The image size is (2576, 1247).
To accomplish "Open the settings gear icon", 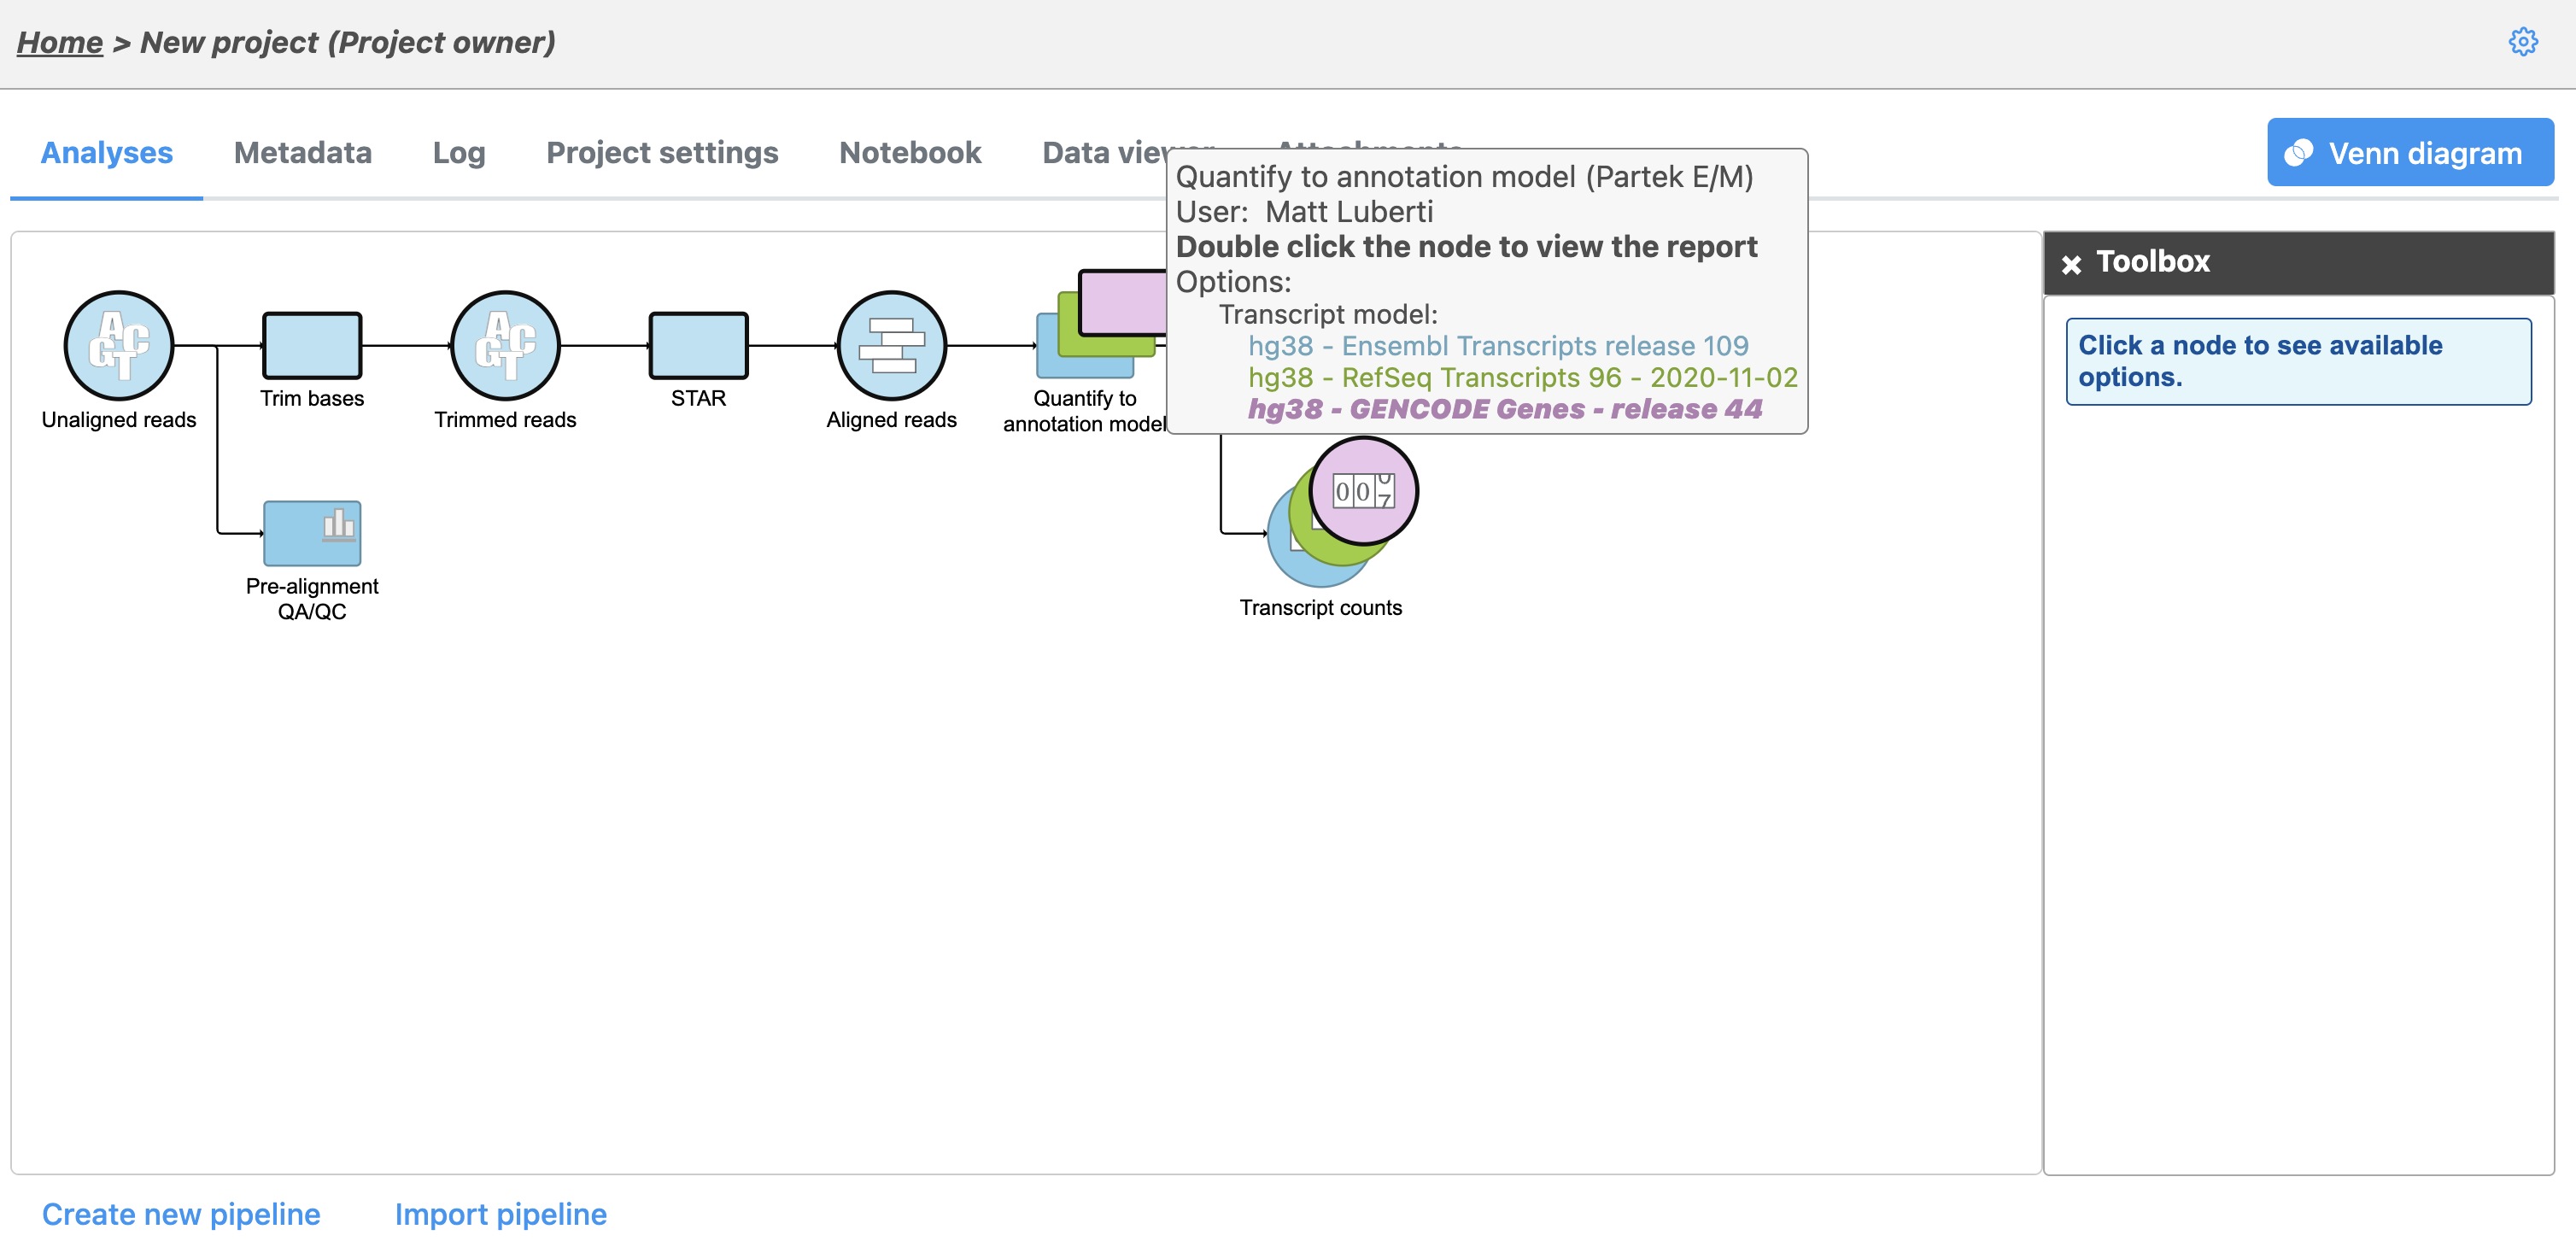I will (x=2523, y=42).
